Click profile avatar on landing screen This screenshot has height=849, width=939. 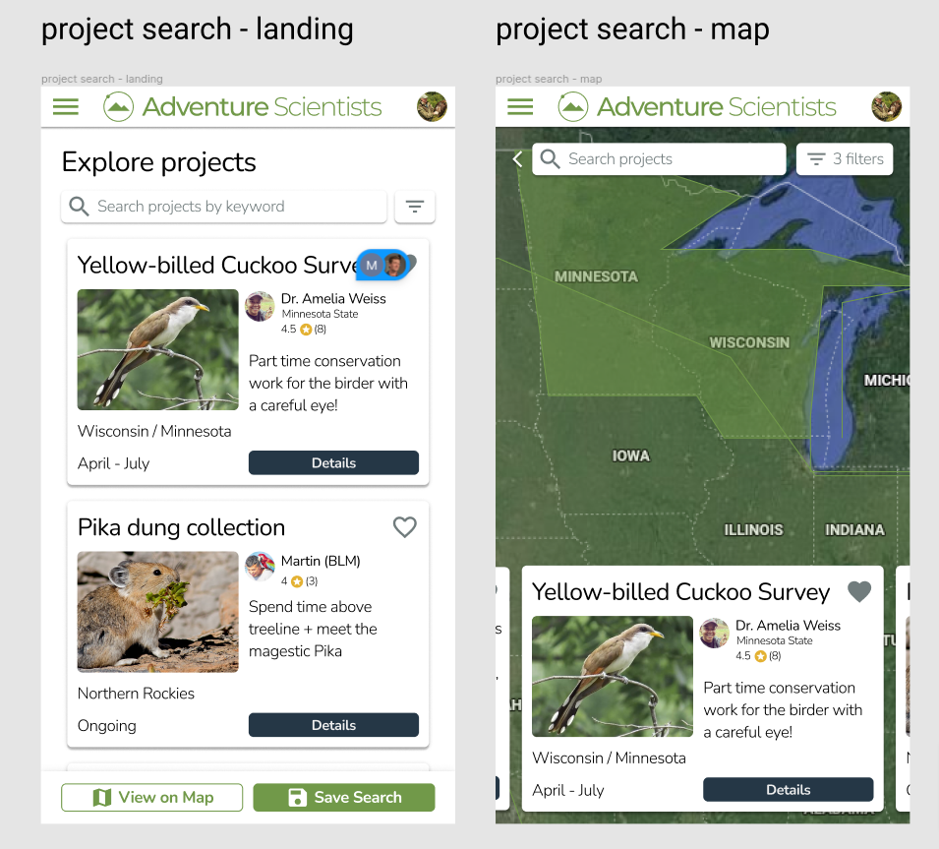coord(432,107)
